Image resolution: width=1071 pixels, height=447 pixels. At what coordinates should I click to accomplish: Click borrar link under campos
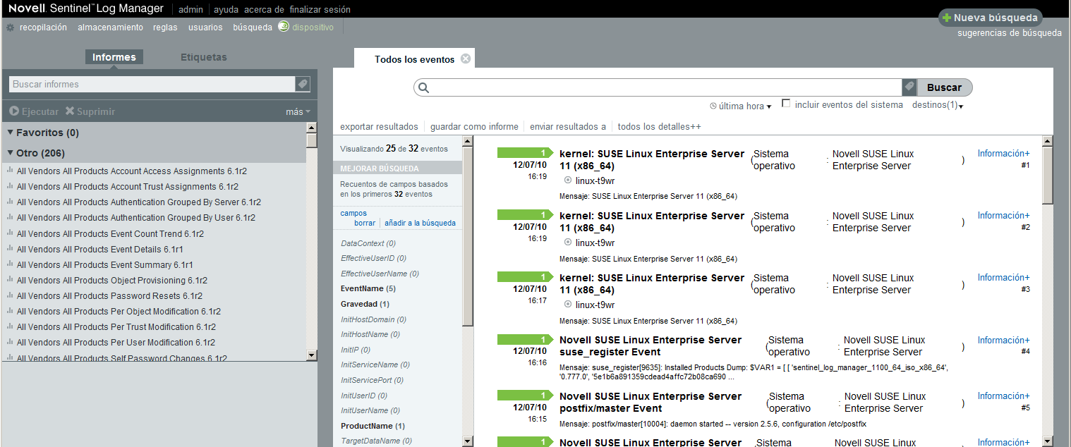coord(365,223)
